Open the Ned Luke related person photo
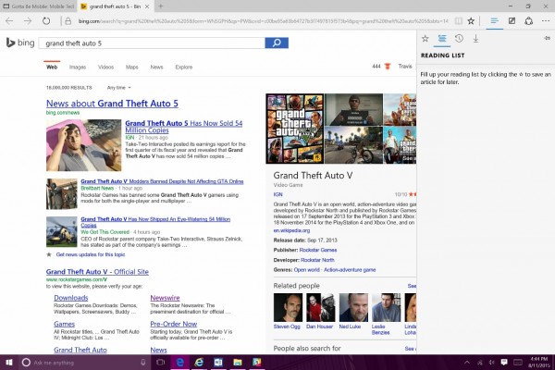This screenshot has height=370, width=555. pyautogui.click(x=353, y=307)
